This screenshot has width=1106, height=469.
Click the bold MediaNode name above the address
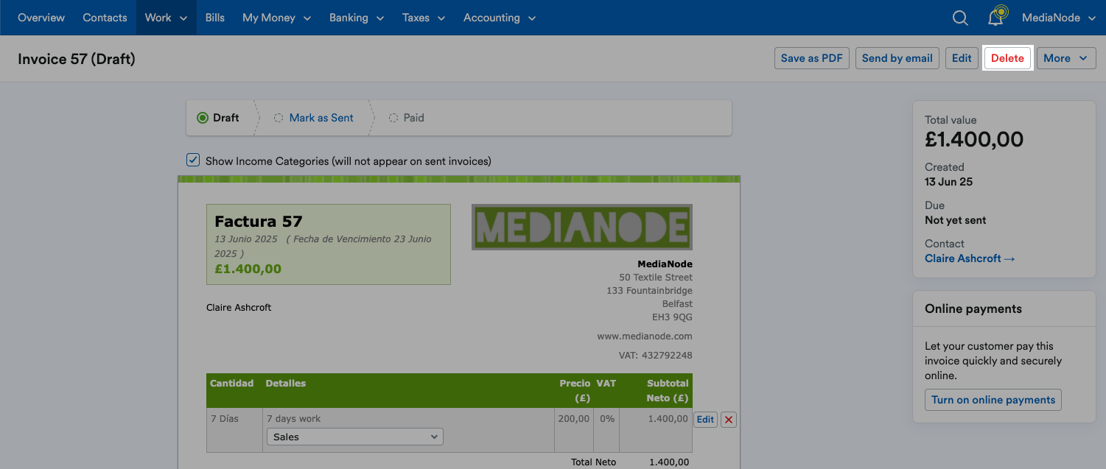665,264
